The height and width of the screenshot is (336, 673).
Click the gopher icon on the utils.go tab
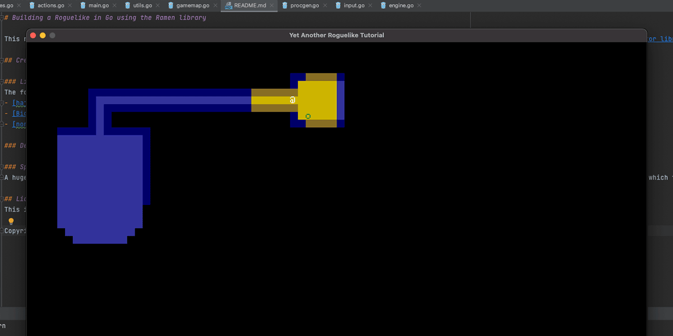[x=128, y=5]
